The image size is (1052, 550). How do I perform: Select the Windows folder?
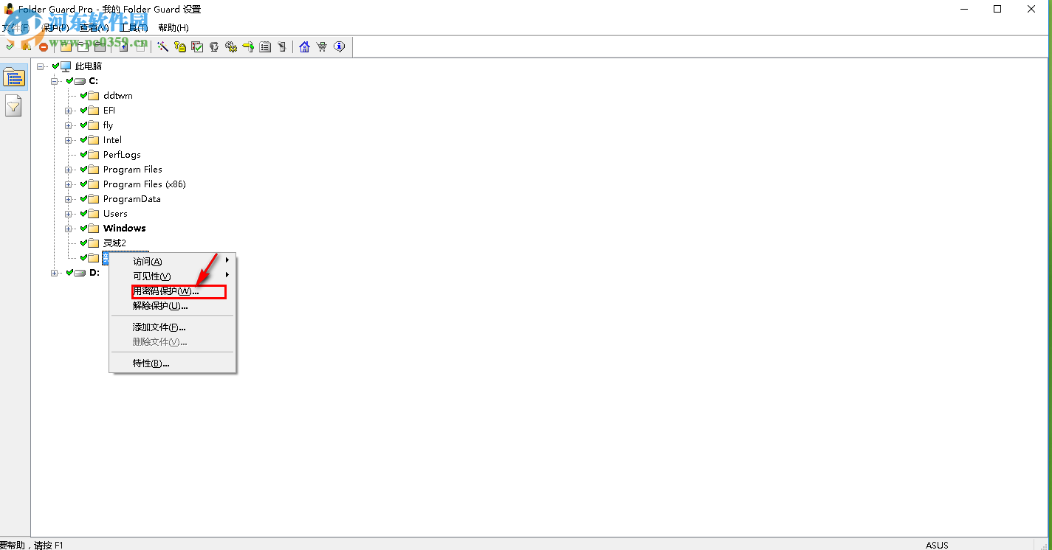125,229
